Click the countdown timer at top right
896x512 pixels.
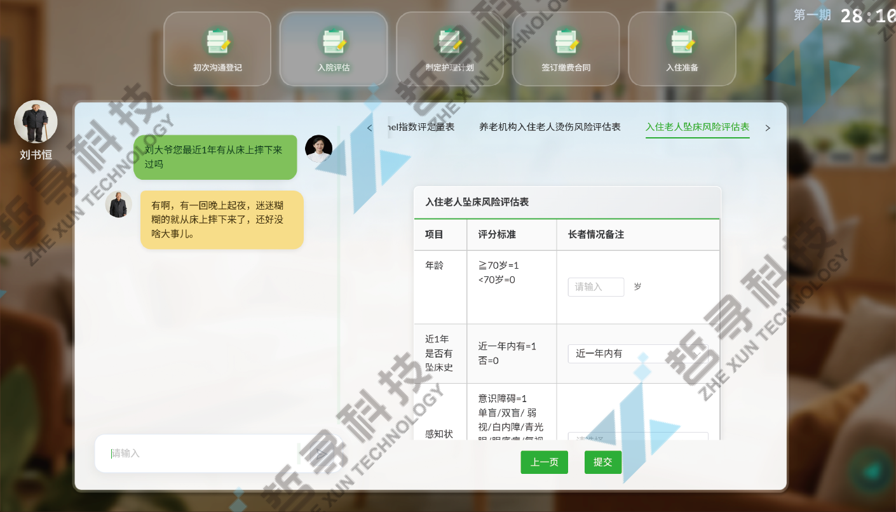(x=868, y=17)
